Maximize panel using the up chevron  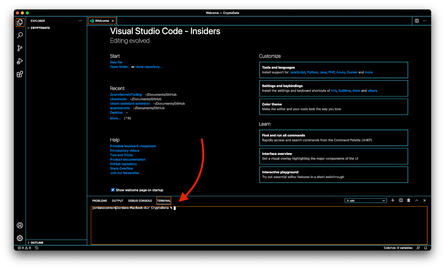tap(416, 200)
